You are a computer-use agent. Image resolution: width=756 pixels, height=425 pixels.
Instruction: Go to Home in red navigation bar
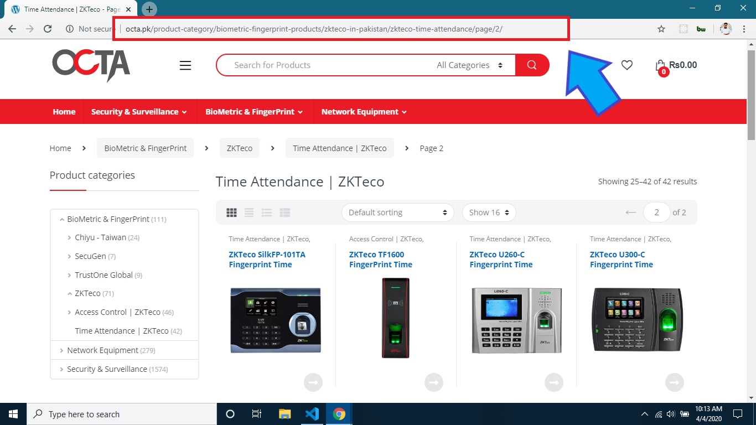click(x=64, y=112)
